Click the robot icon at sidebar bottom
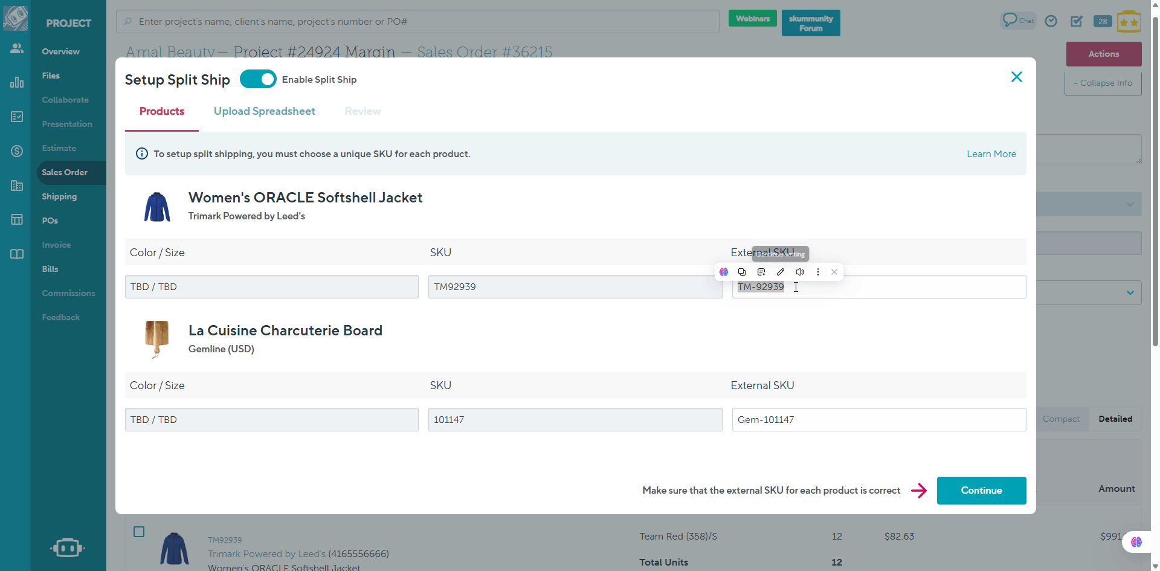The width and height of the screenshot is (1160, 571). [x=68, y=547]
